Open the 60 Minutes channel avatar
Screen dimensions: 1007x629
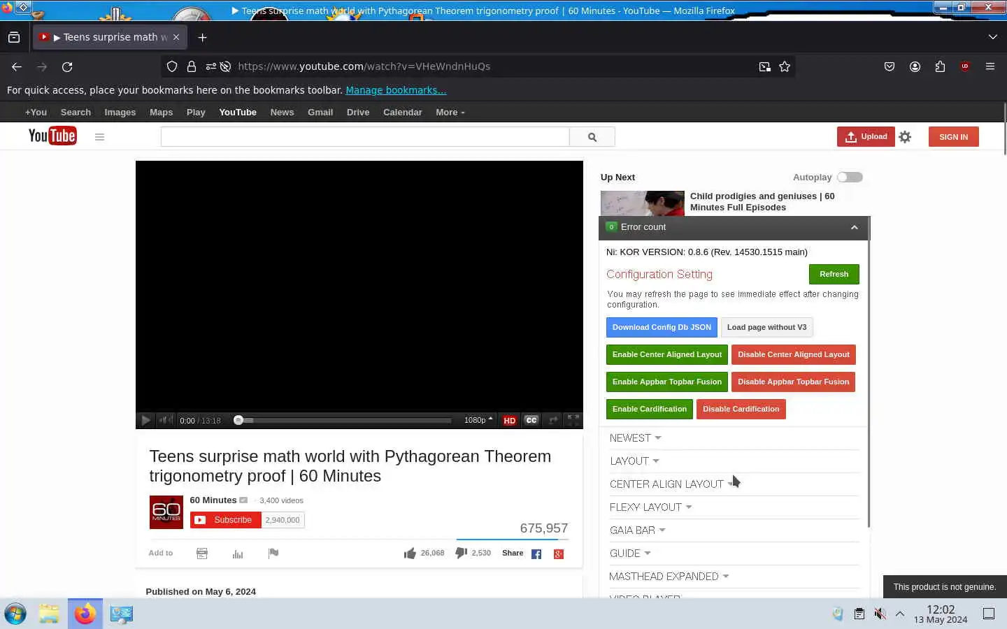[x=166, y=512]
